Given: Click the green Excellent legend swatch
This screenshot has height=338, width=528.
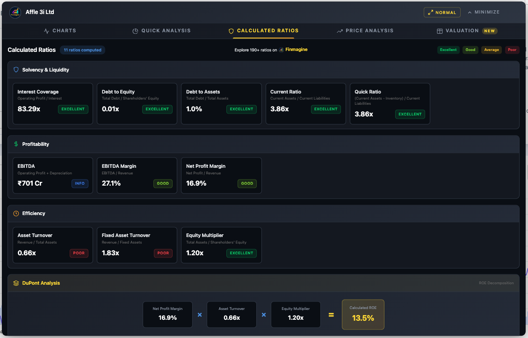Looking at the screenshot, I should click(448, 50).
